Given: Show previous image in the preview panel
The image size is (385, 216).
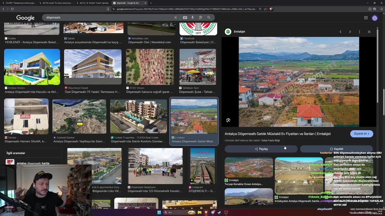Looking at the screenshot, I should tap(340, 32).
